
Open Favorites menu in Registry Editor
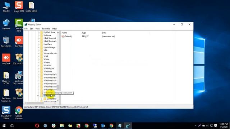click(x=46, y=29)
